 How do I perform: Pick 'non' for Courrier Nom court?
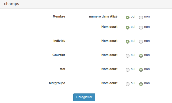click(x=141, y=56)
